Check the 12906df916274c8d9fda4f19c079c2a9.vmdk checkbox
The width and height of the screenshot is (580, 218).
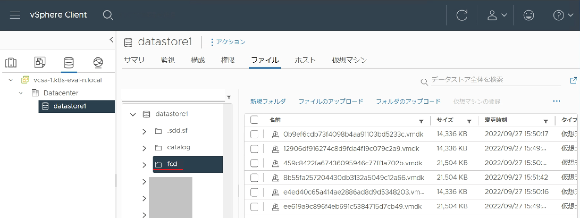254,149
